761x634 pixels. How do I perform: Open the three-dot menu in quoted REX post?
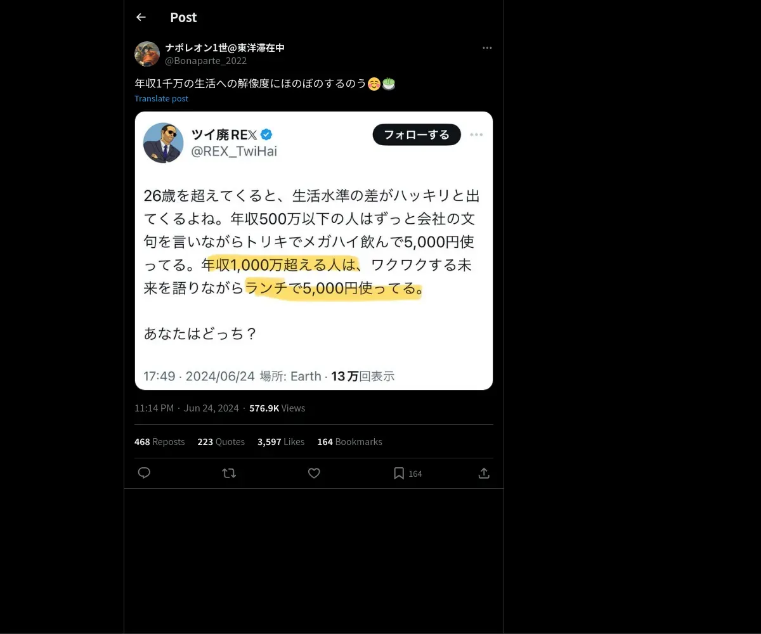coord(476,134)
